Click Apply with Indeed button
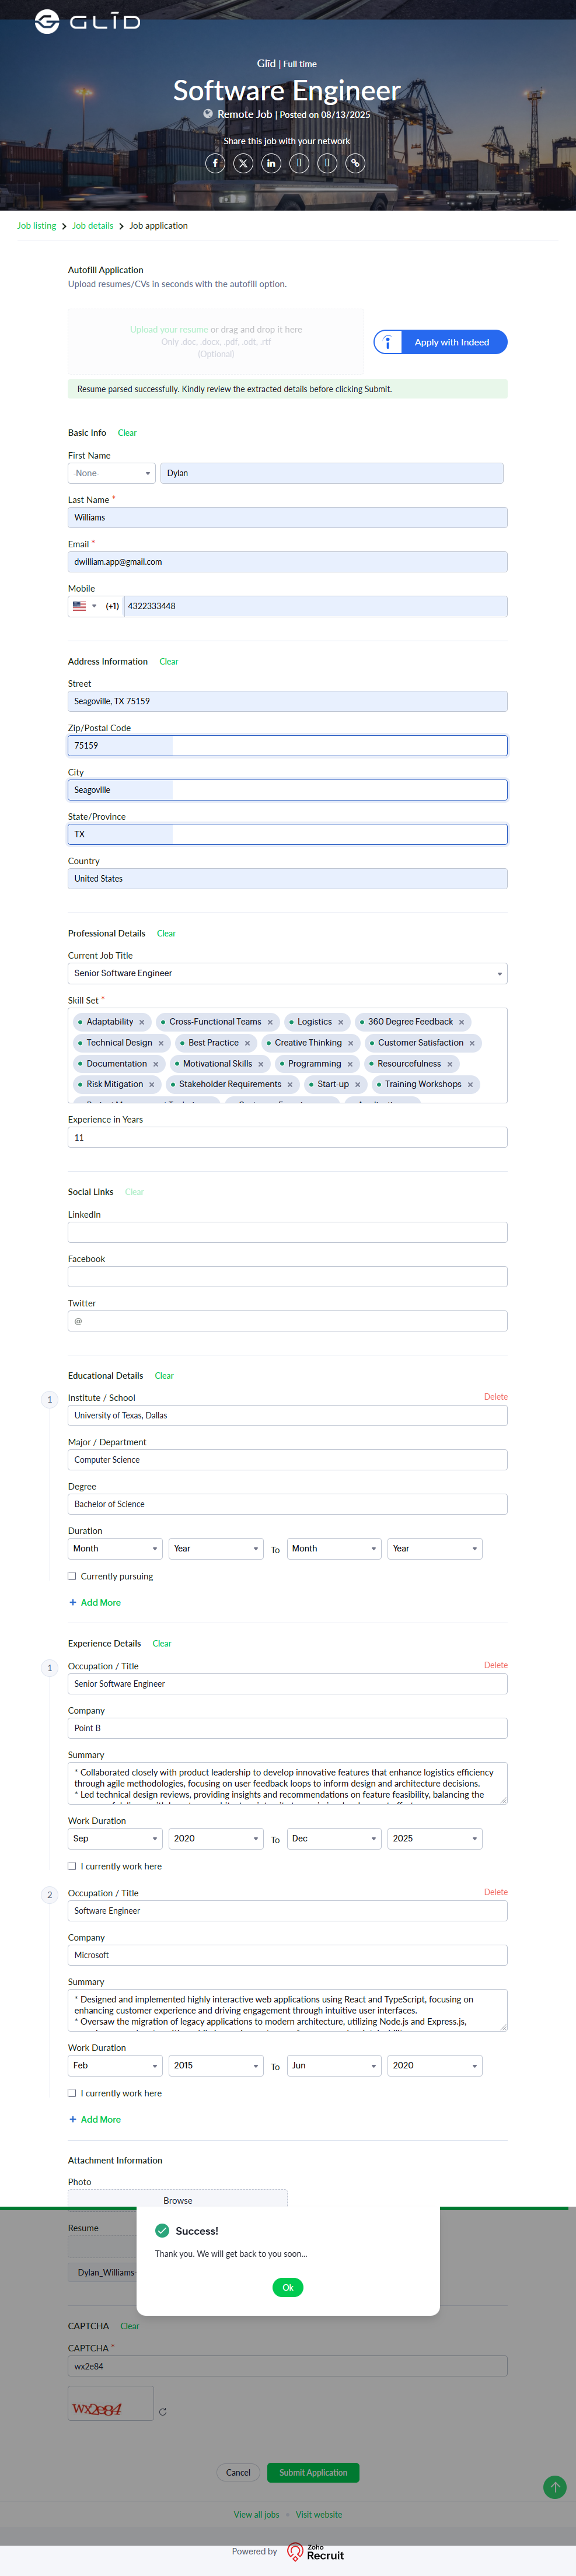The width and height of the screenshot is (576, 2576). pyautogui.click(x=440, y=342)
